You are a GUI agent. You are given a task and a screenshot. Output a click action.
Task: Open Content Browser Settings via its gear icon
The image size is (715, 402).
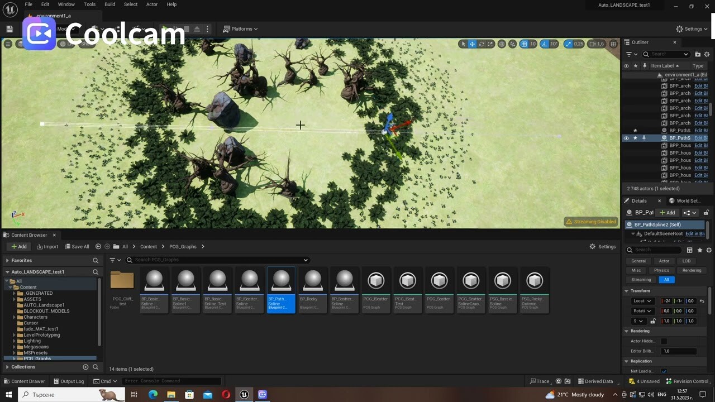[x=592, y=246]
